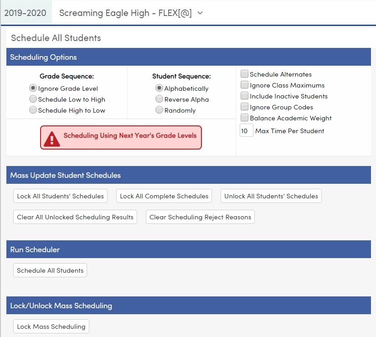The width and height of the screenshot is (376, 337).
Task: Expand the FLEX school chooser chevron
Action: [x=200, y=13]
